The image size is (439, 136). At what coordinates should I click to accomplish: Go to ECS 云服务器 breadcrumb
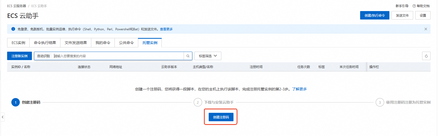pos(17,6)
